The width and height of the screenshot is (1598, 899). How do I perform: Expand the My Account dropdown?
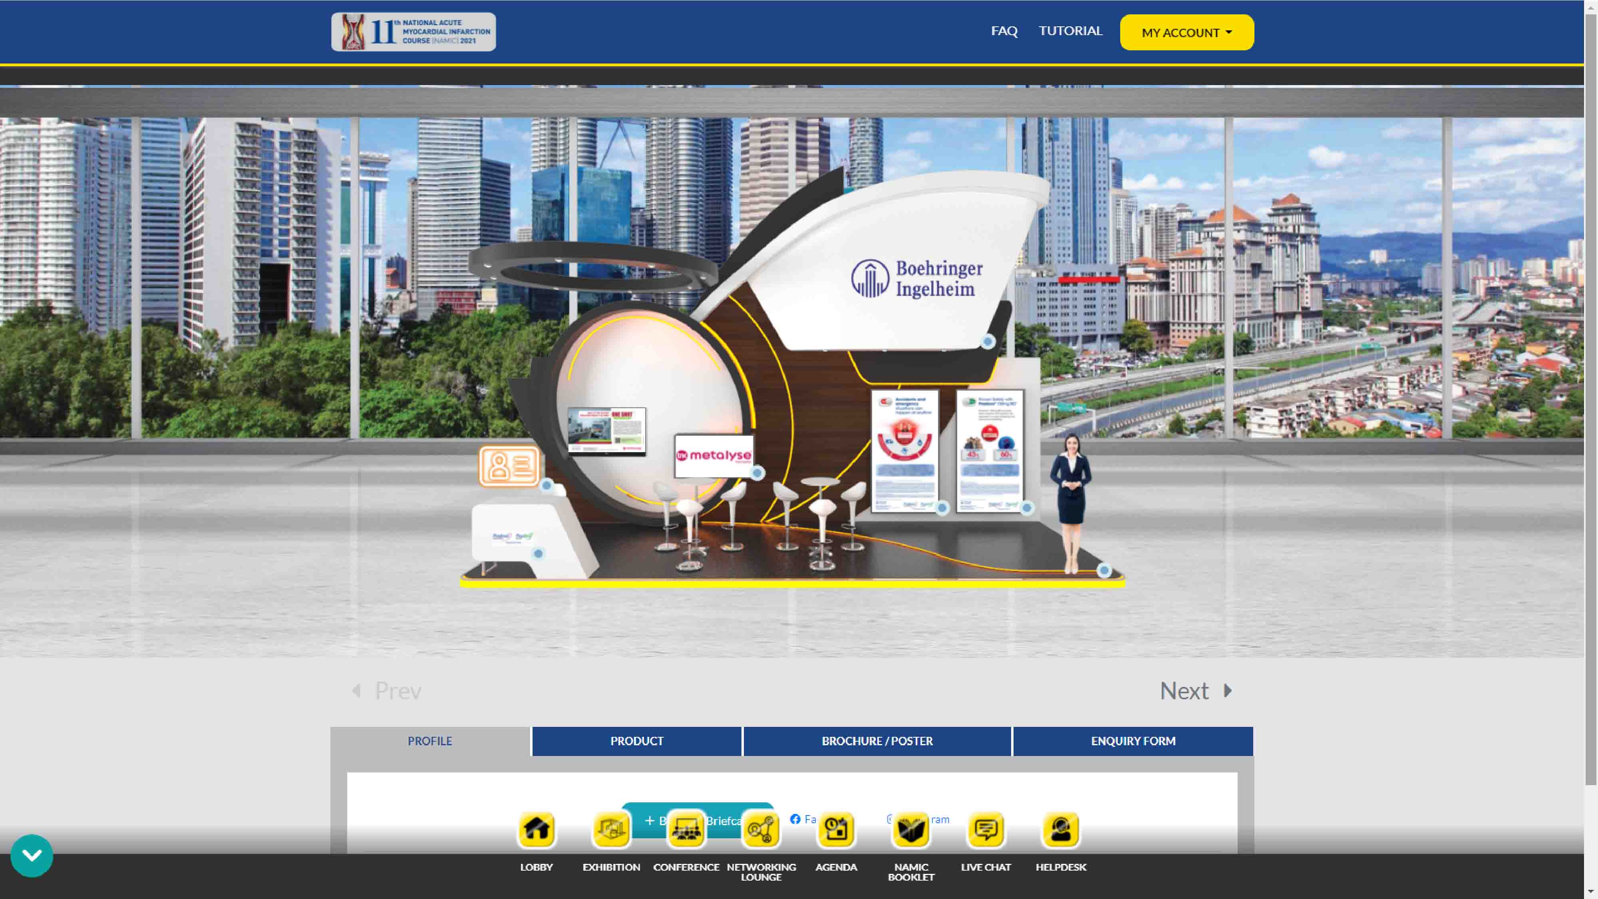tap(1186, 32)
